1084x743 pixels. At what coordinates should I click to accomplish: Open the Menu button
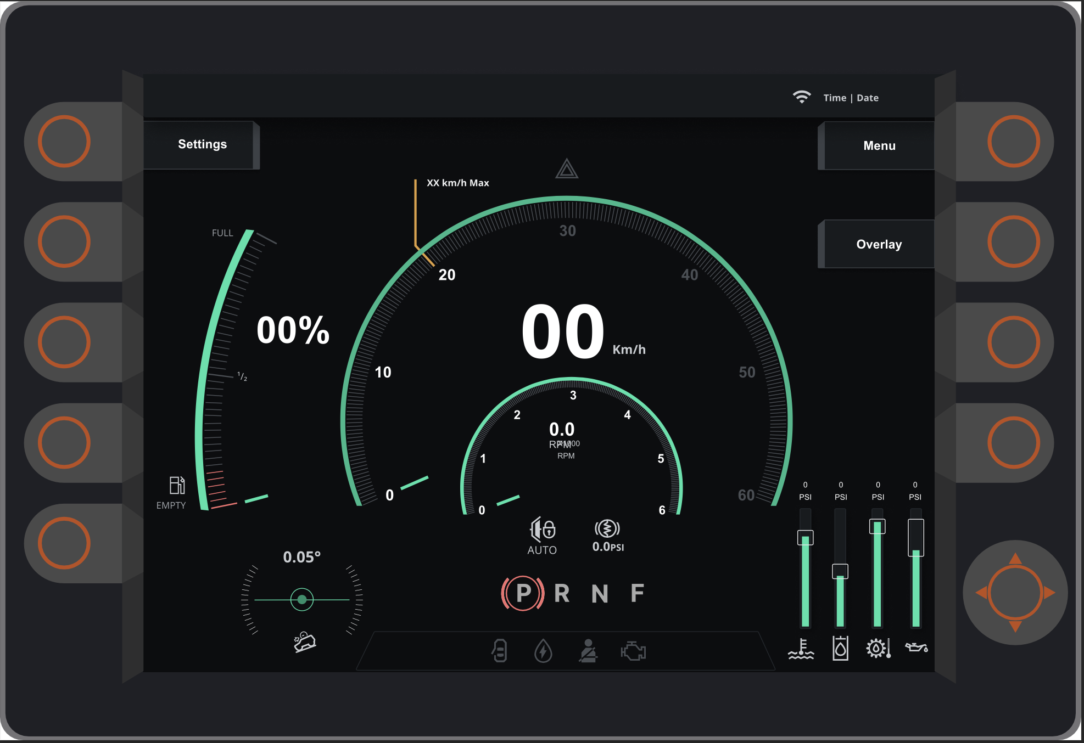click(879, 145)
